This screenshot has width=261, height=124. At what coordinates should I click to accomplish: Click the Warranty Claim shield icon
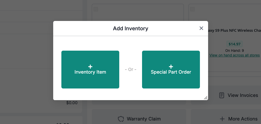pos(121,119)
